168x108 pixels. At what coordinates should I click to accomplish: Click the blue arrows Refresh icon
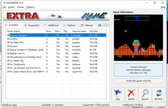pyautogui.click(x=159, y=93)
